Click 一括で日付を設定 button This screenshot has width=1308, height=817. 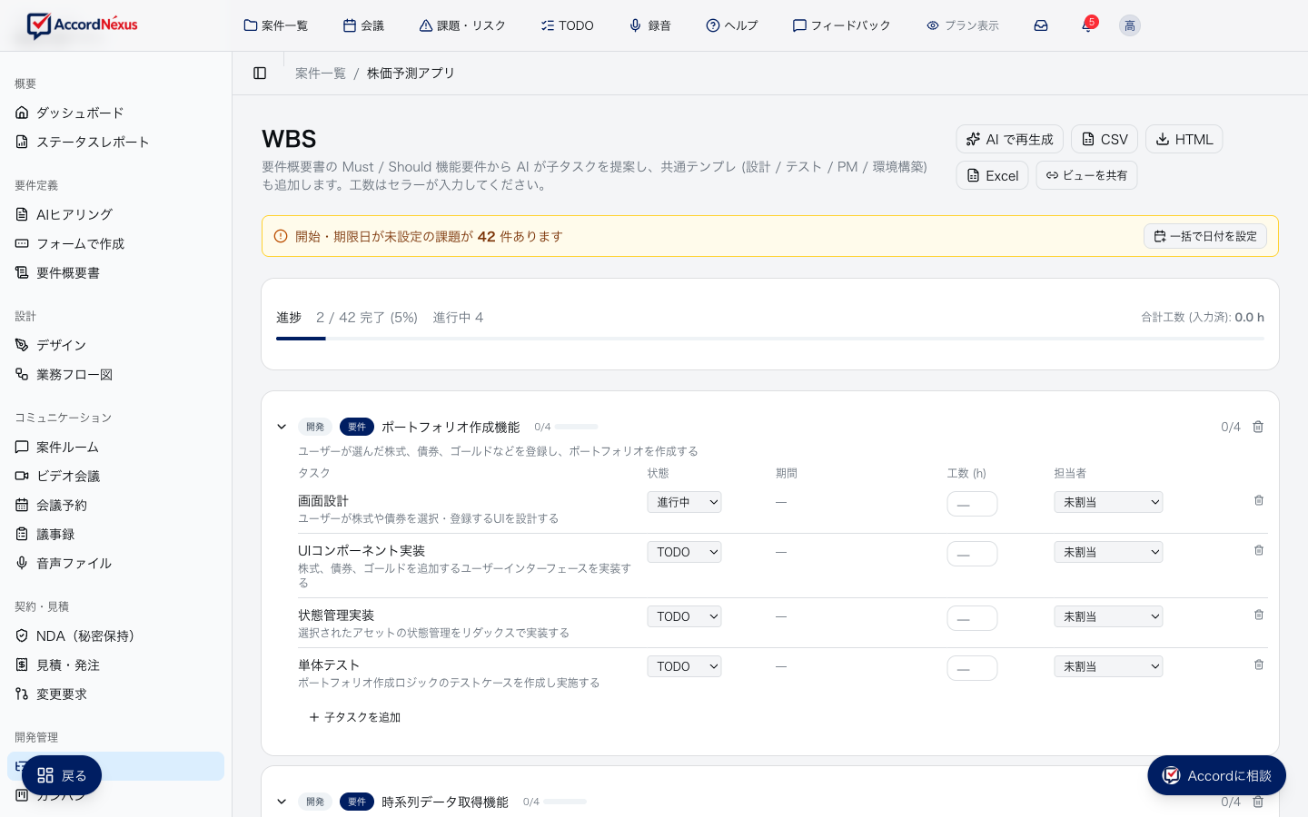(1205, 236)
